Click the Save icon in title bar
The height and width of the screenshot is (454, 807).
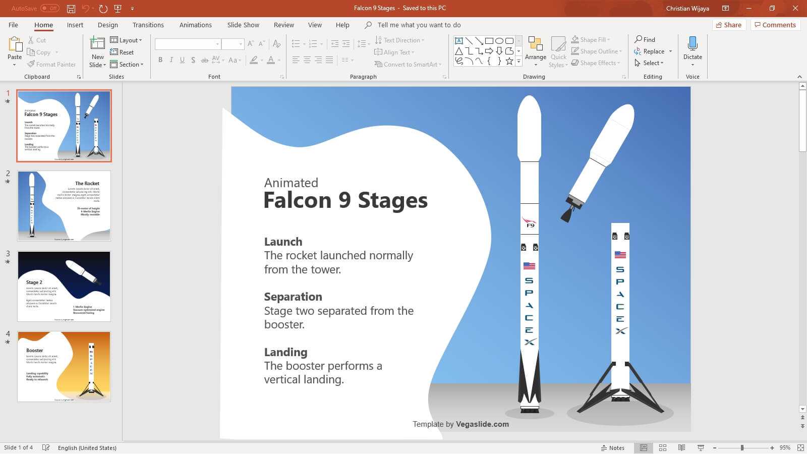(x=71, y=9)
